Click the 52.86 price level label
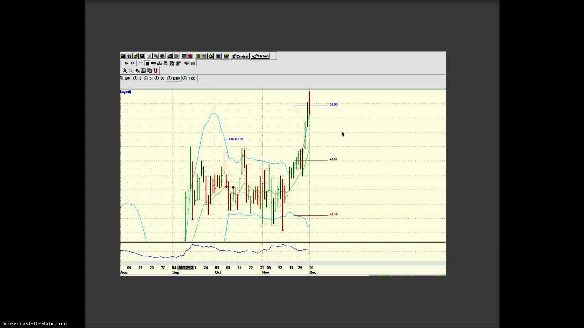 point(334,104)
